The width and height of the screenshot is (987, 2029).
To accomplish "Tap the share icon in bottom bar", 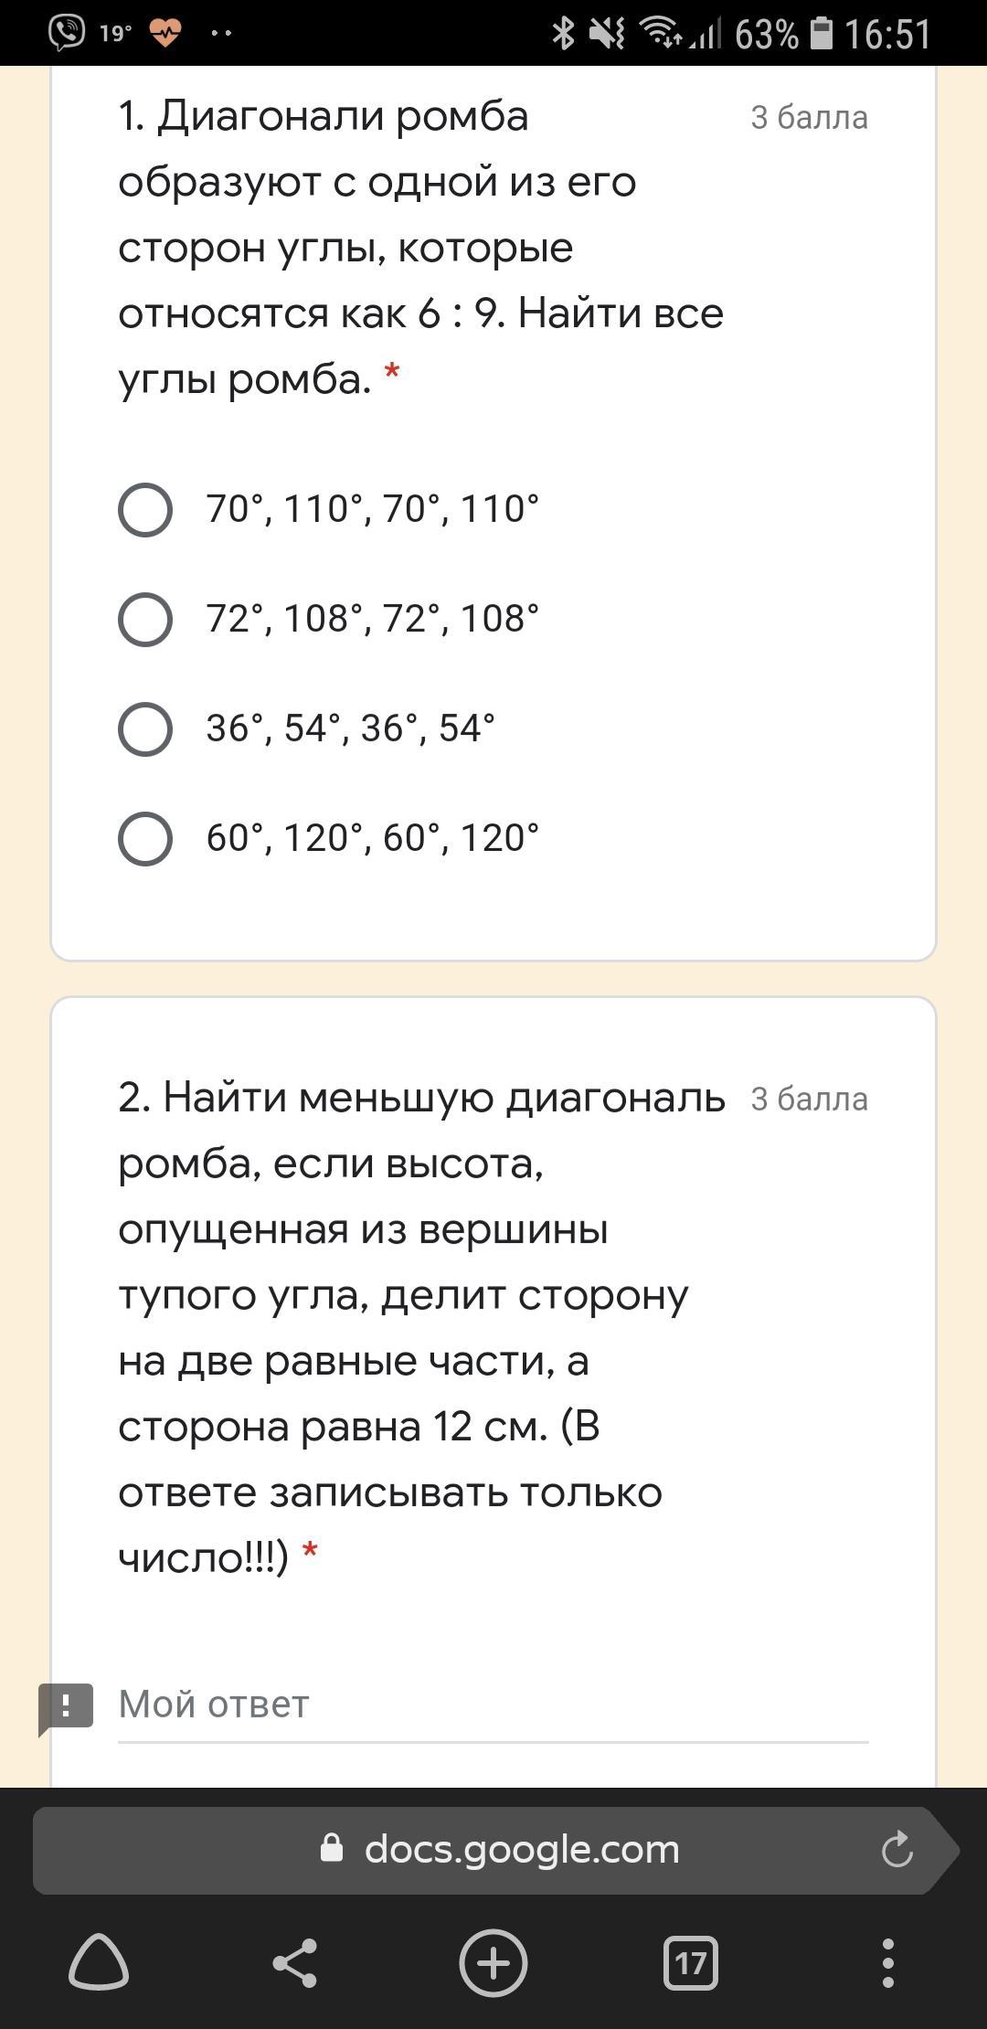I will [x=295, y=1962].
